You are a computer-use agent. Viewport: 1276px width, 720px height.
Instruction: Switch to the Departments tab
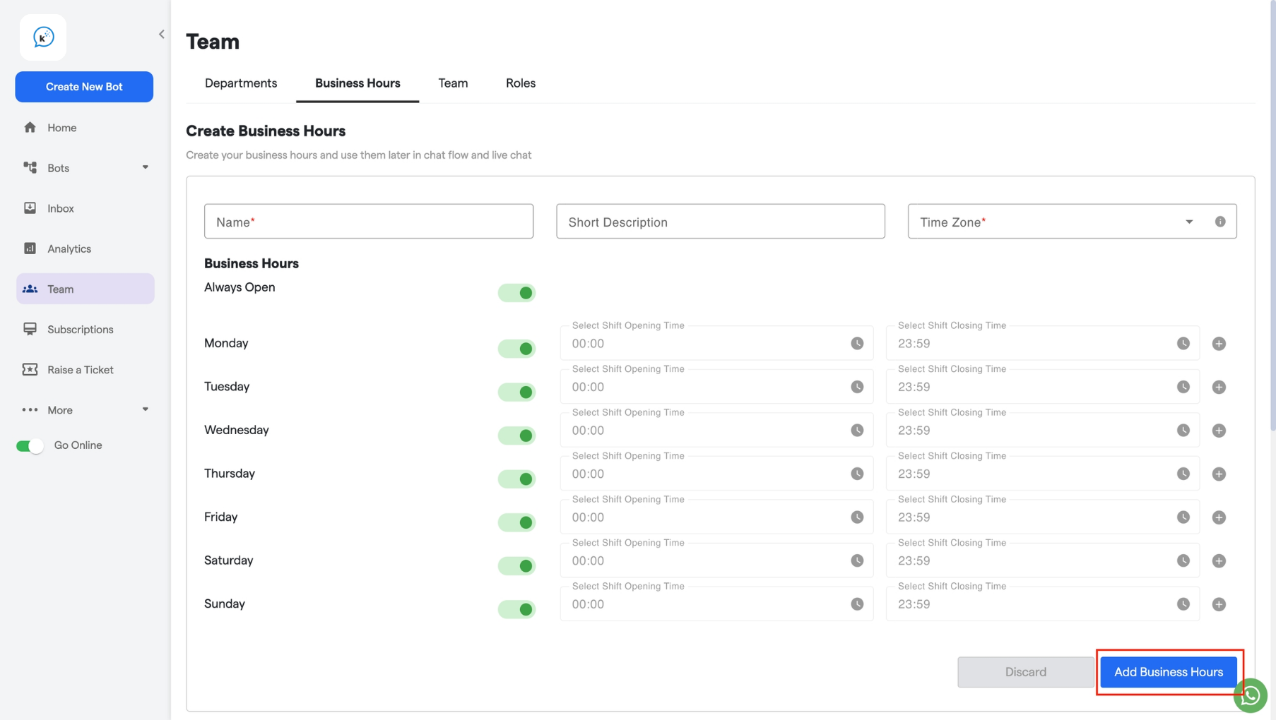(x=241, y=83)
